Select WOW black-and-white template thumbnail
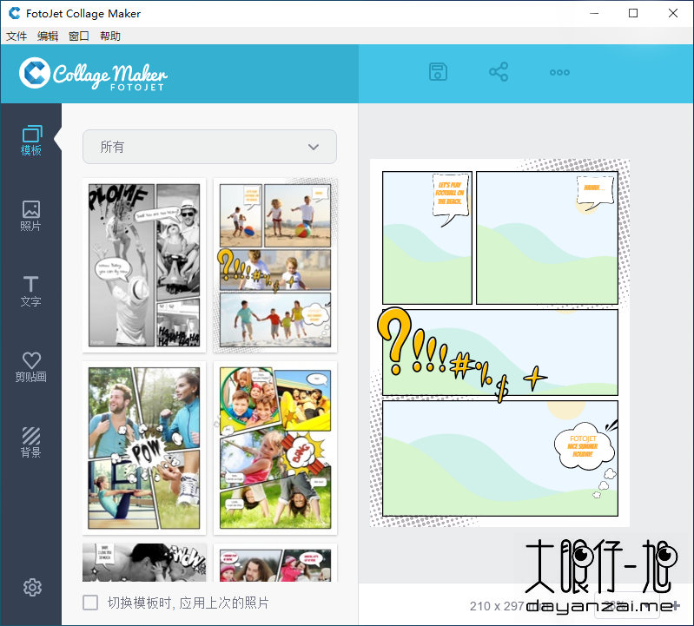 (x=144, y=563)
